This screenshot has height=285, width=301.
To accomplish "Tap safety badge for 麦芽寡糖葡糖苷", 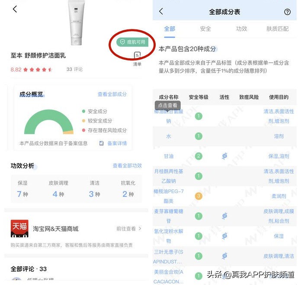I will (199, 216).
